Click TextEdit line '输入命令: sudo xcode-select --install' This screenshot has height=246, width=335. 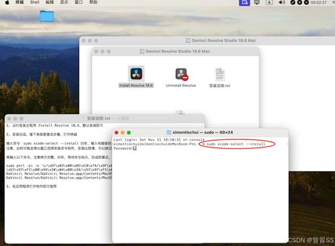(x=59, y=143)
